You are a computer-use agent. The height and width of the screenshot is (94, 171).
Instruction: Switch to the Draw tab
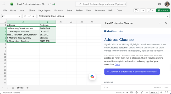pyautogui.click(x=119, y=10)
